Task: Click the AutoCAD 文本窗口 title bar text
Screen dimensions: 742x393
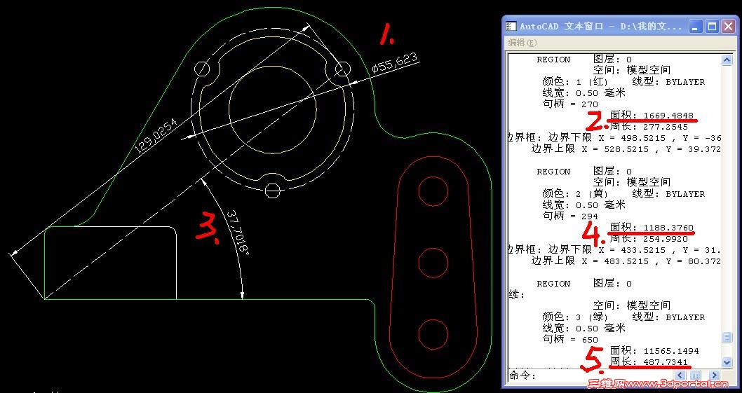Action: (600, 27)
